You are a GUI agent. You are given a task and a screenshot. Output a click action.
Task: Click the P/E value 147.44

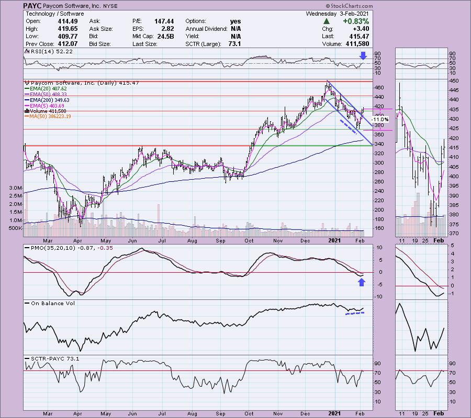click(164, 21)
